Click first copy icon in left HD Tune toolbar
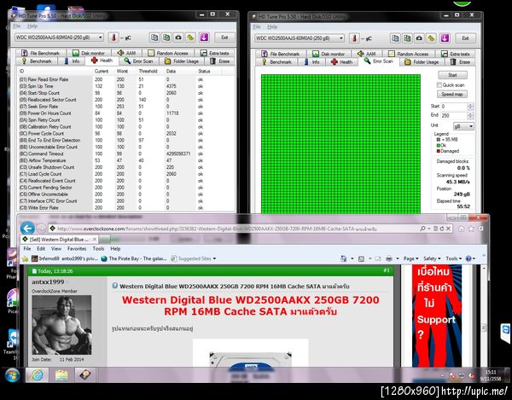The height and width of the screenshot is (400, 512). click(154, 38)
